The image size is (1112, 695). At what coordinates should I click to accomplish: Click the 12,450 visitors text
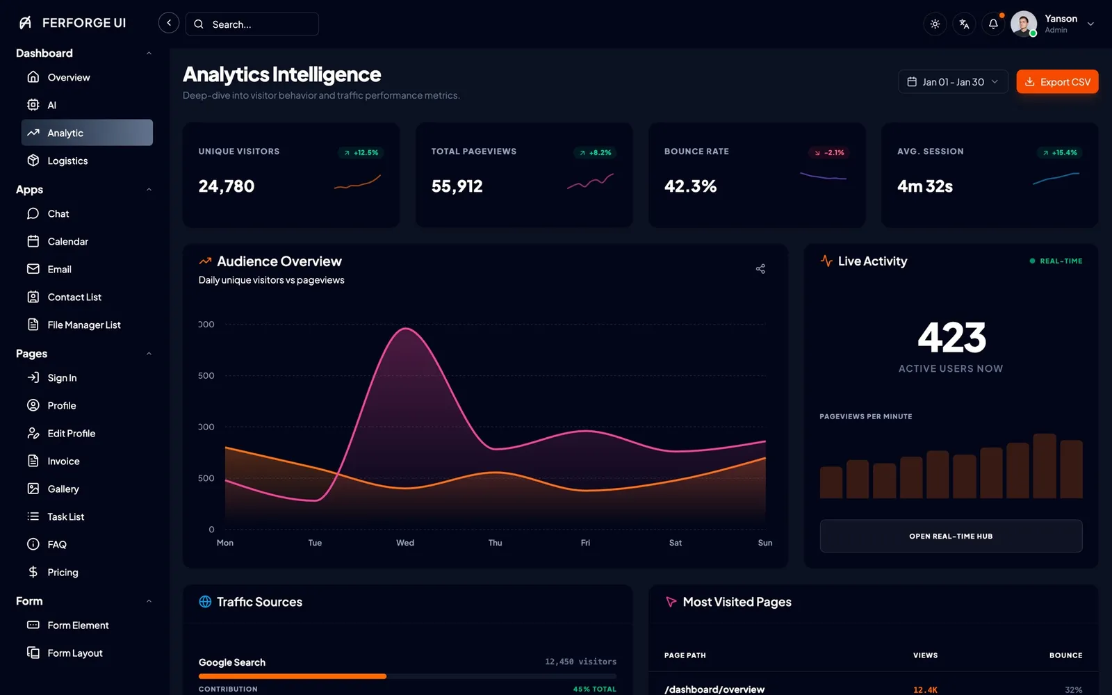580,662
